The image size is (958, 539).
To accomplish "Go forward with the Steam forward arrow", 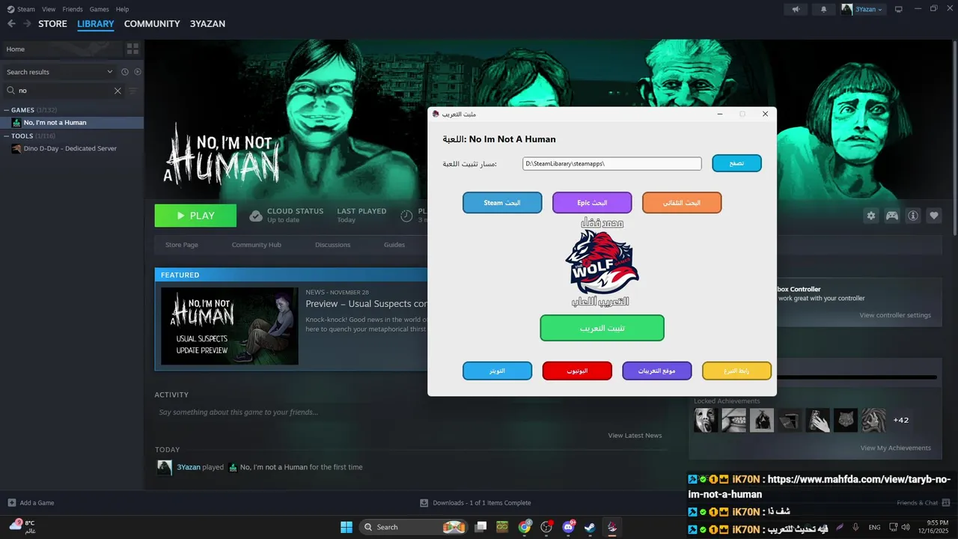I will [27, 24].
